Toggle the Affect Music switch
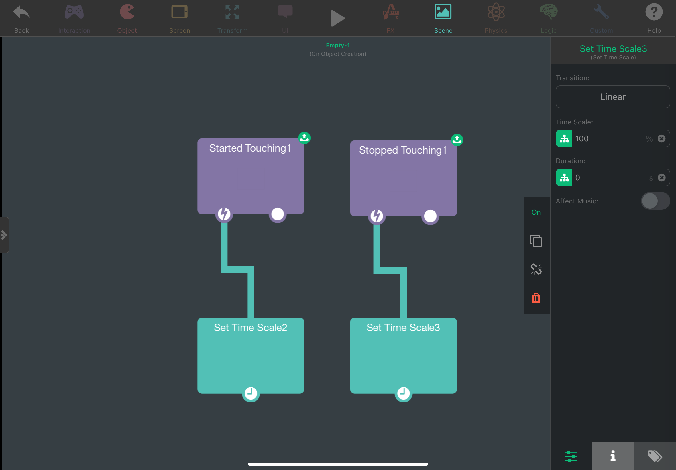This screenshot has height=470, width=676. point(655,201)
